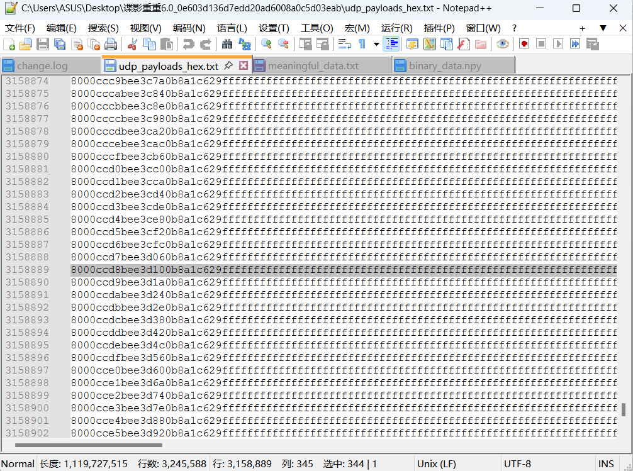
Task: Switch to the meaningful_data.txt tab
Action: (x=313, y=66)
